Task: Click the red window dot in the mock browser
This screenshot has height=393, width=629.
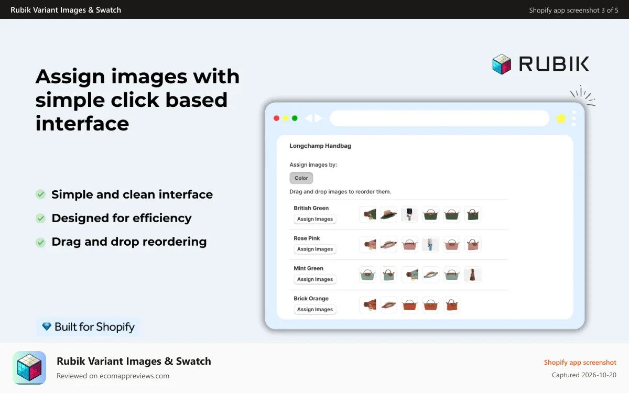Action: click(x=276, y=118)
